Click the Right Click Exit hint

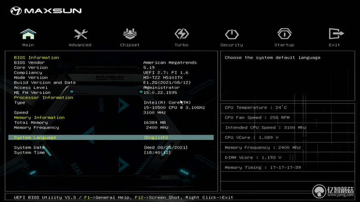209,198
